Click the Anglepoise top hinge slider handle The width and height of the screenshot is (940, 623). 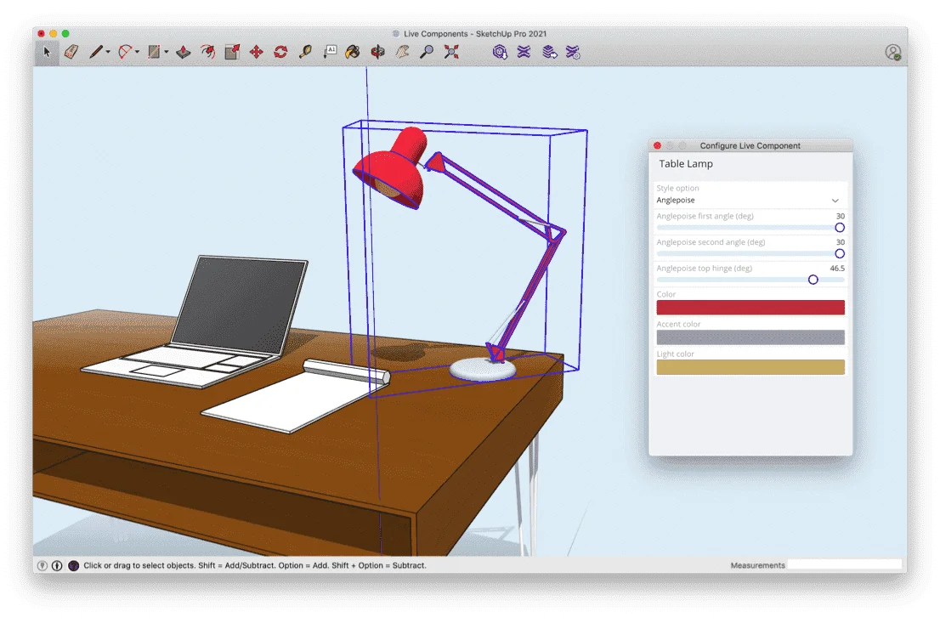(x=813, y=280)
